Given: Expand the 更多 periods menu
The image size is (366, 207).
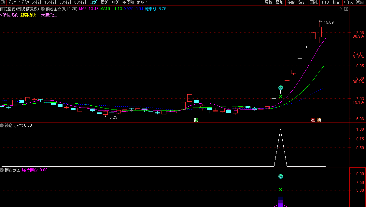Looking at the screenshot, I should [142, 2].
